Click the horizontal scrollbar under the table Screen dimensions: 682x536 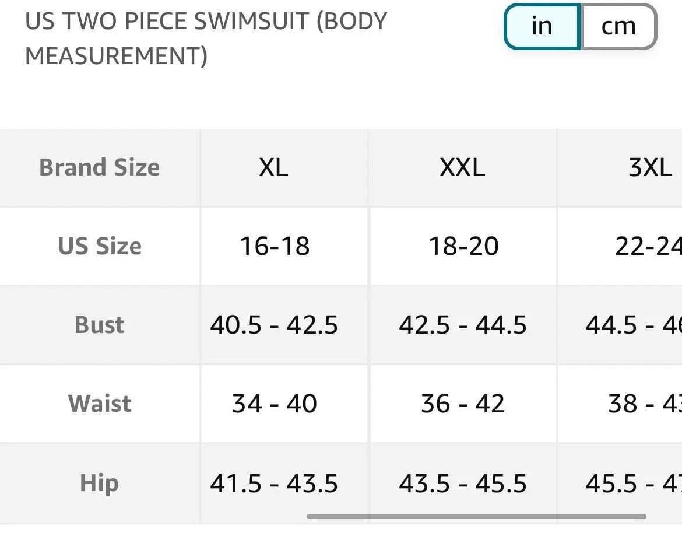click(476, 516)
